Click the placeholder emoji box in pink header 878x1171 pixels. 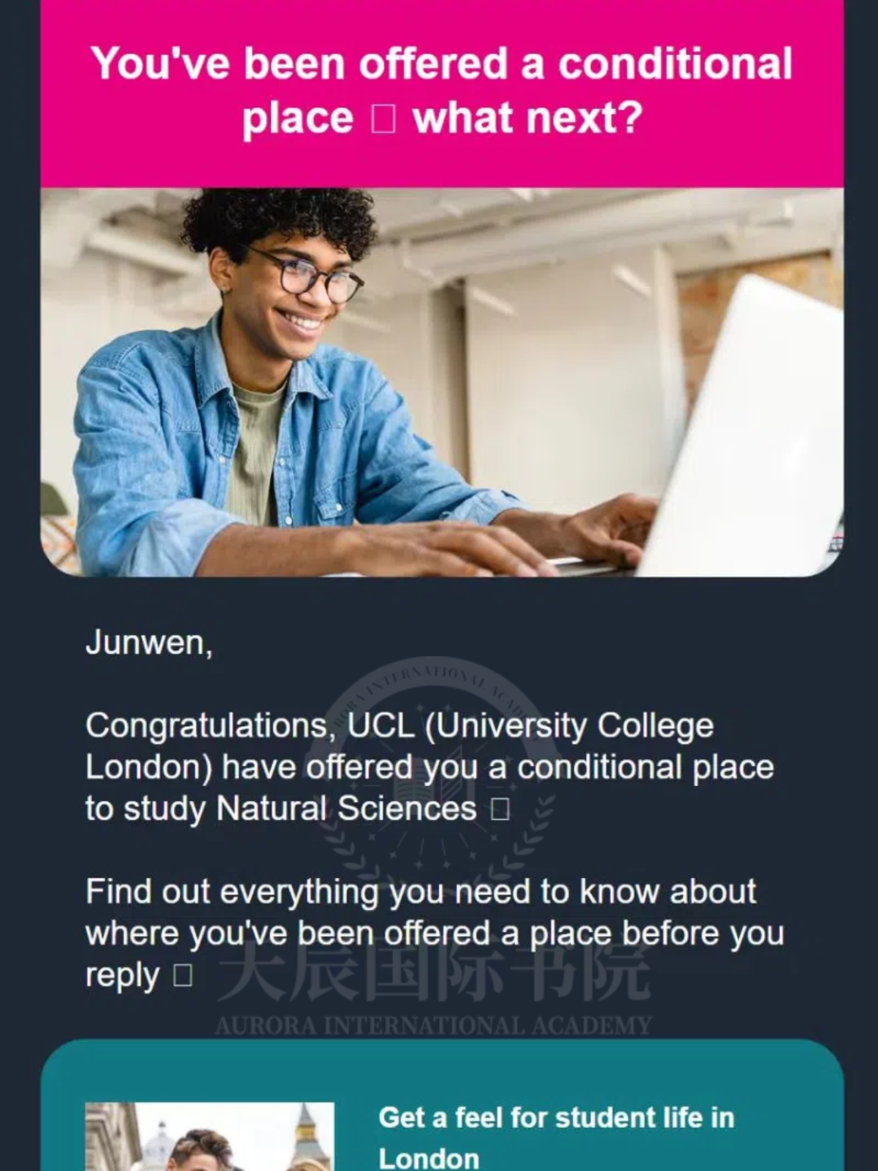[384, 119]
